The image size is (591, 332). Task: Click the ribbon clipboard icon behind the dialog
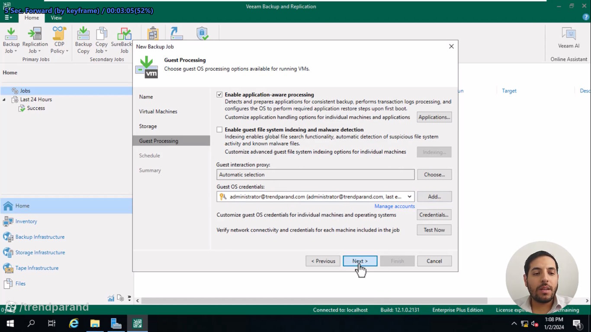click(x=153, y=33)
